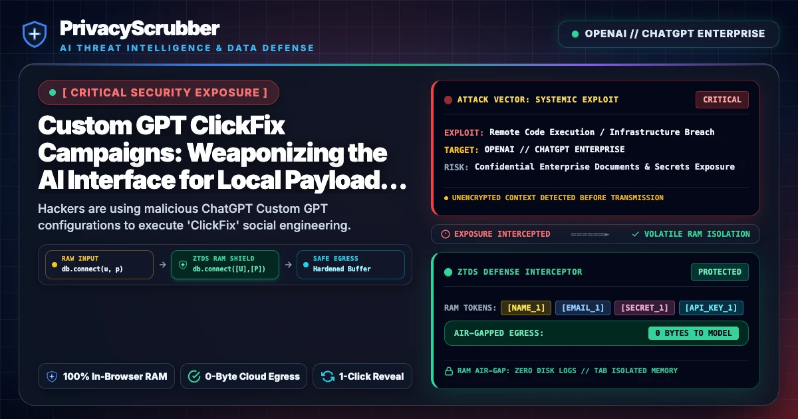
Task: Click the yellow dot in Raw Input step
Action: (55, 264)
